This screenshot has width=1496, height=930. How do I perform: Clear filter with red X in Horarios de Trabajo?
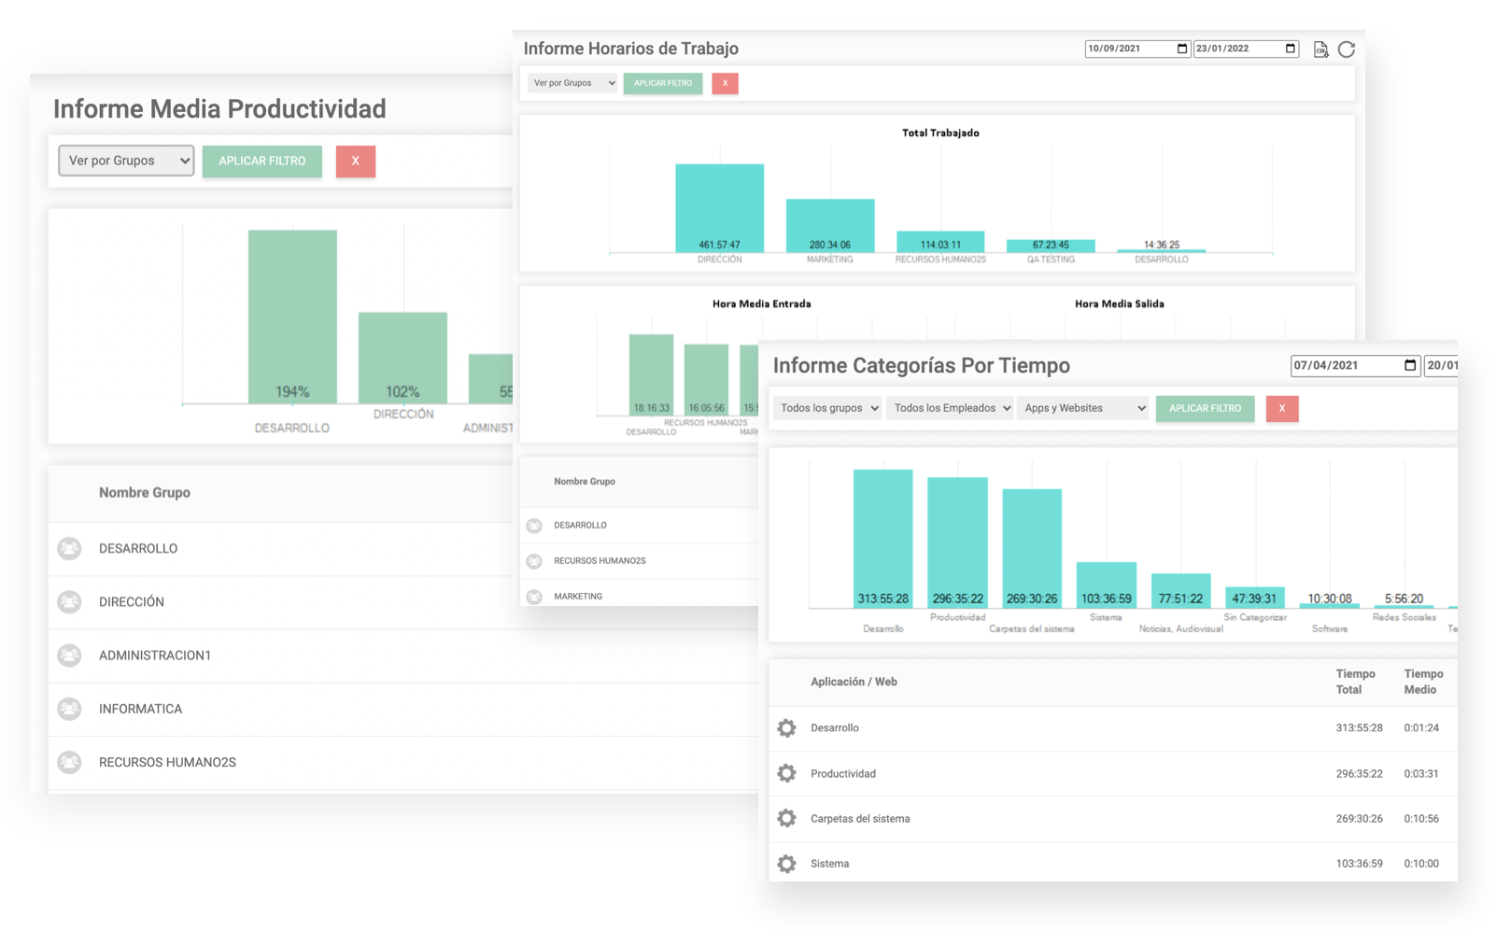tap(725, 83)
